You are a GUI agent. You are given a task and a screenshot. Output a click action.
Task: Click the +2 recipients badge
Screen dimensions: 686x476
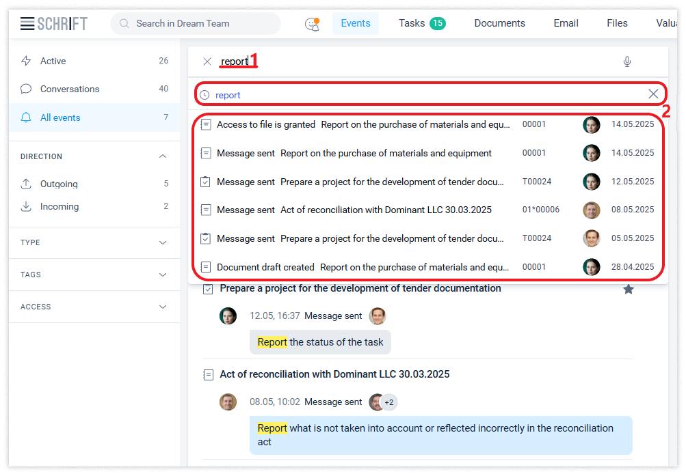[x=388, y=402]
